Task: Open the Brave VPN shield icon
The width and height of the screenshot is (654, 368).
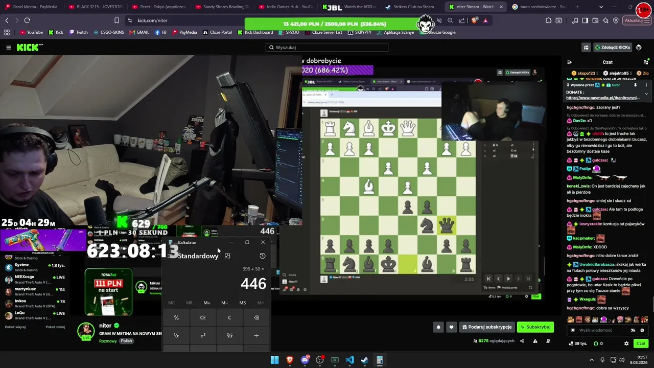Action: pyautogui.click(x=616, y=20)
